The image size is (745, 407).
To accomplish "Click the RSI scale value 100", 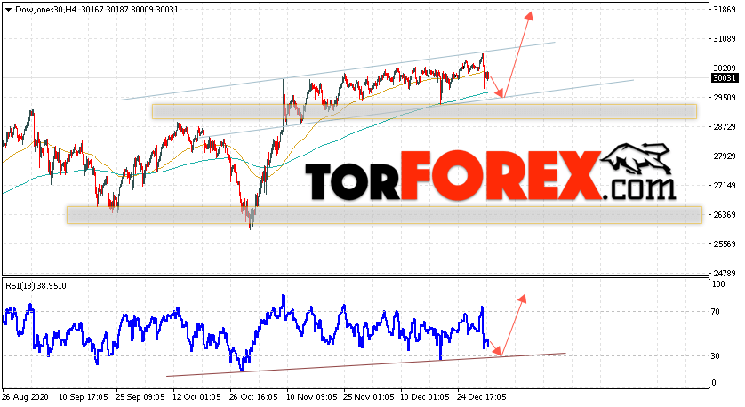I will coord(719,284).
